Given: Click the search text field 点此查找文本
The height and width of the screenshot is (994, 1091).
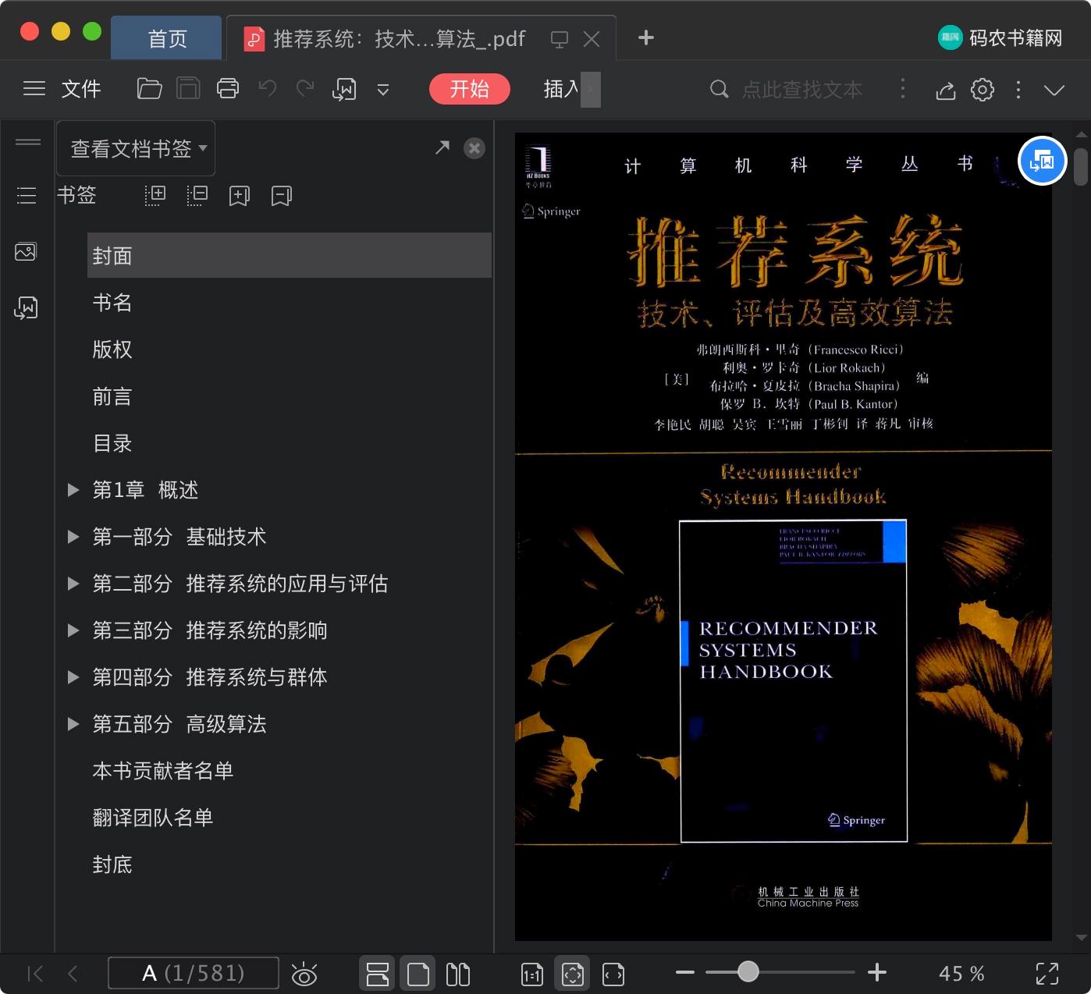Looking at the screenshot, I should click(x=802, y=90).
